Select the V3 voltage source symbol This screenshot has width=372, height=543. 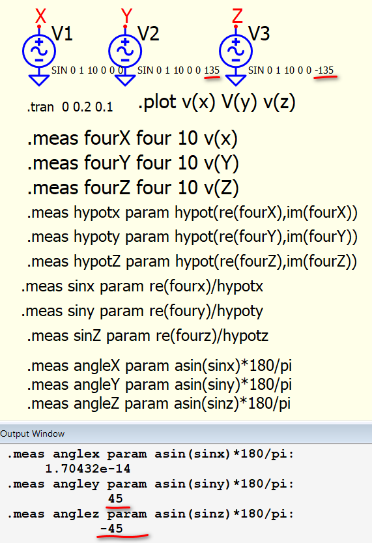coord(236,51)
